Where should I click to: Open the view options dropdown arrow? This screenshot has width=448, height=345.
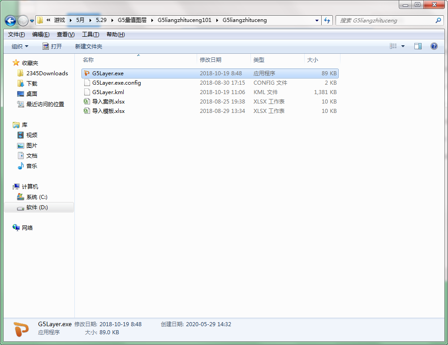[x=403, y=46]
